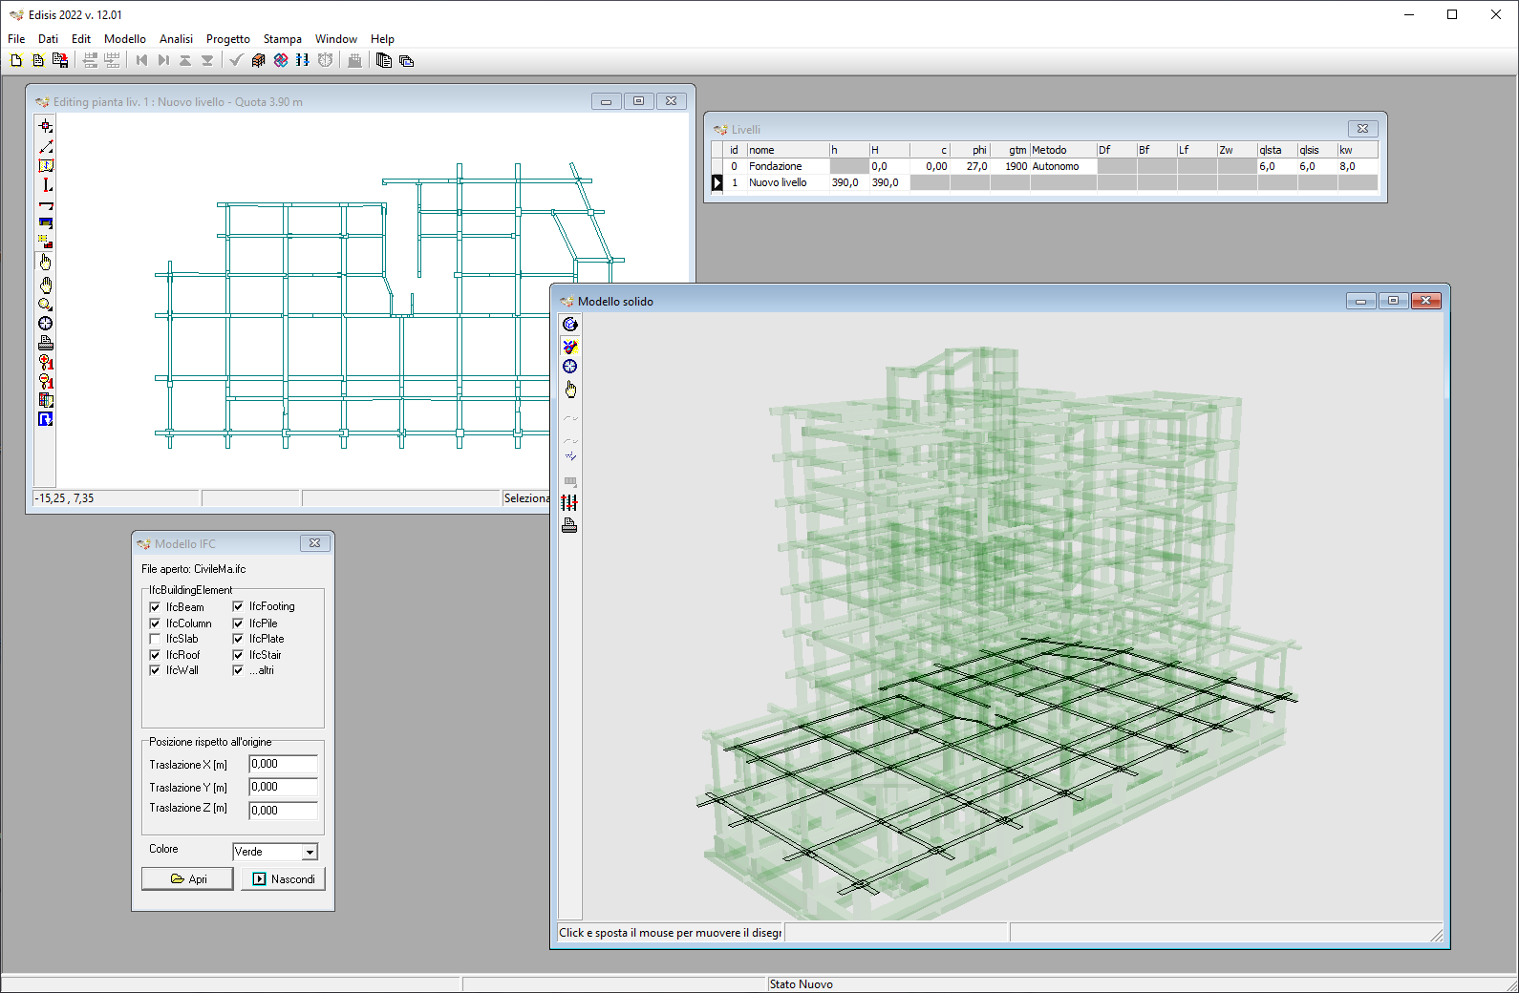Select the line drawing tool in plan editor

45,146
